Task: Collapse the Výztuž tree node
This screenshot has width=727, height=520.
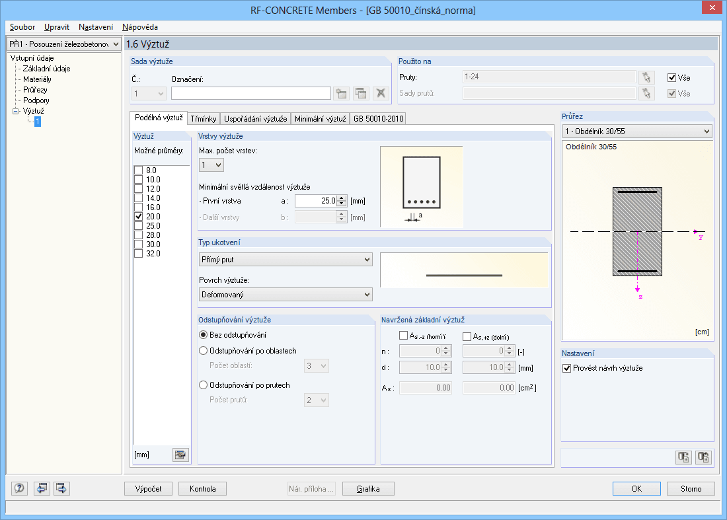Action: point(15,111)
